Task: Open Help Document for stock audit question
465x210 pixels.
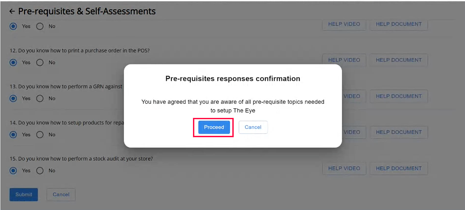Action: (x=399, y=168)
